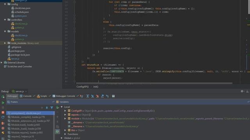
Task: Toggle show watches icon in Variables strip
Action: pyautogui.click(x=57, y=131)
